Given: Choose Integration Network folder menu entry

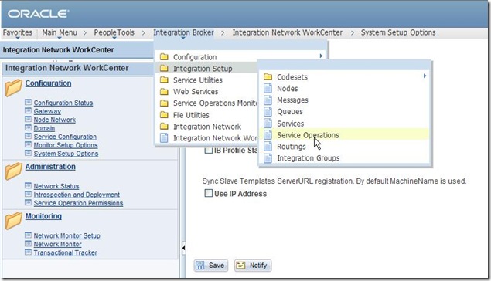Looking at the screenshot, I should tap(206, 127).
